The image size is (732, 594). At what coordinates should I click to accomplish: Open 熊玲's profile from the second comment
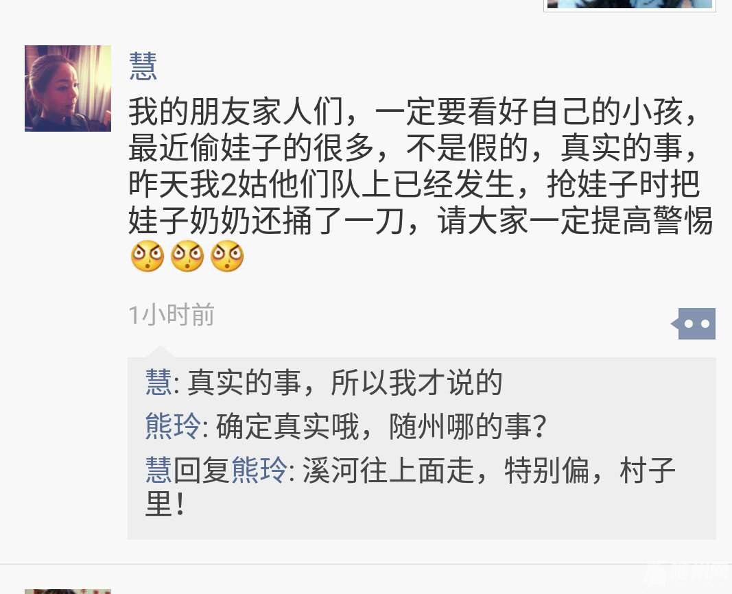coord(173,425)
